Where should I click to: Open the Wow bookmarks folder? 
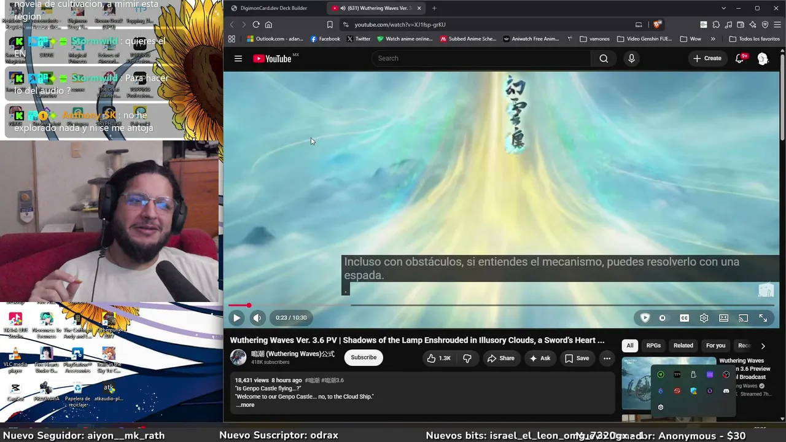[691, 39]
